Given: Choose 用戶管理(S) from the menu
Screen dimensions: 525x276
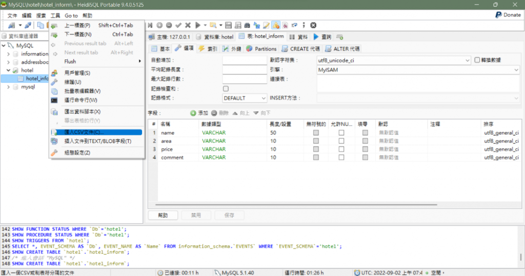Looking at the screenshot, I should pyautogui.click(x=97, y=73).
